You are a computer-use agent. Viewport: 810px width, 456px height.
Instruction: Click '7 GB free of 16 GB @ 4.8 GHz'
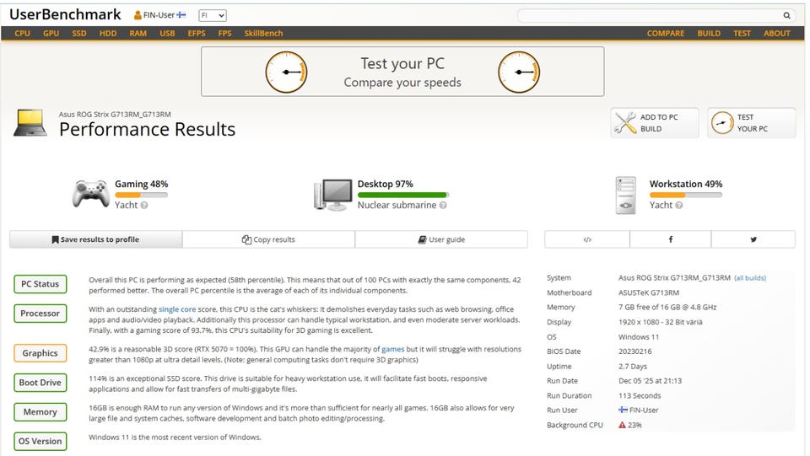click(667, 308)
